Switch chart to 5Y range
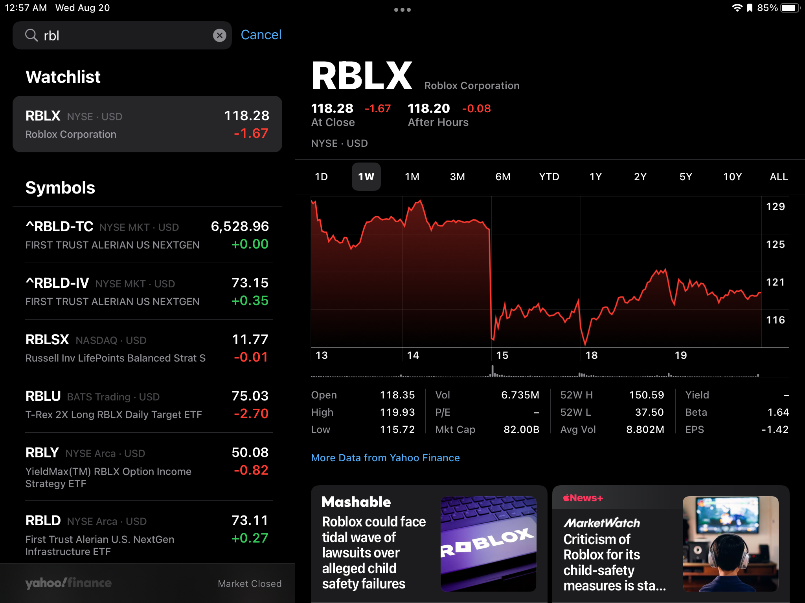The image size is (805, 603). [686, 177]
